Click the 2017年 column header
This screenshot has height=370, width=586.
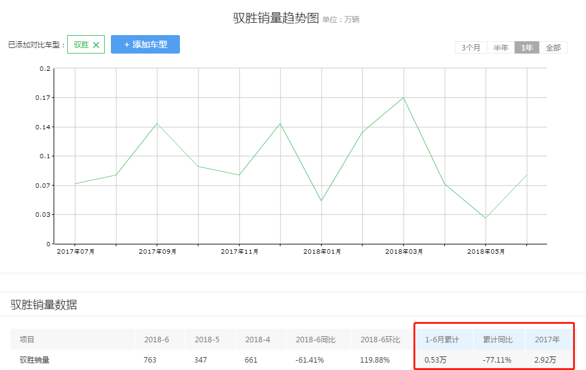[x=547, y=340]
